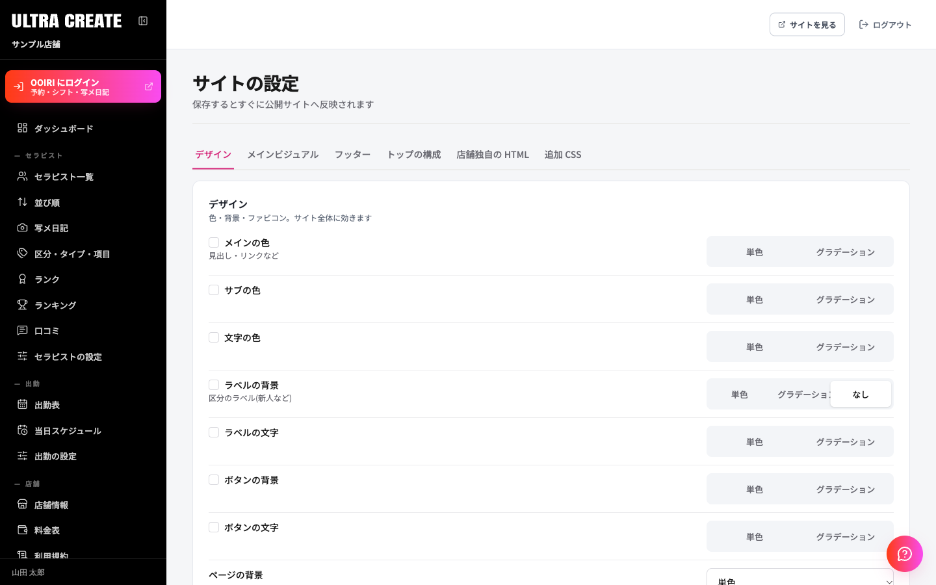Open the 追加 CSS tab
The height and width of the screenshot is (585, 936).
point(563,155)
